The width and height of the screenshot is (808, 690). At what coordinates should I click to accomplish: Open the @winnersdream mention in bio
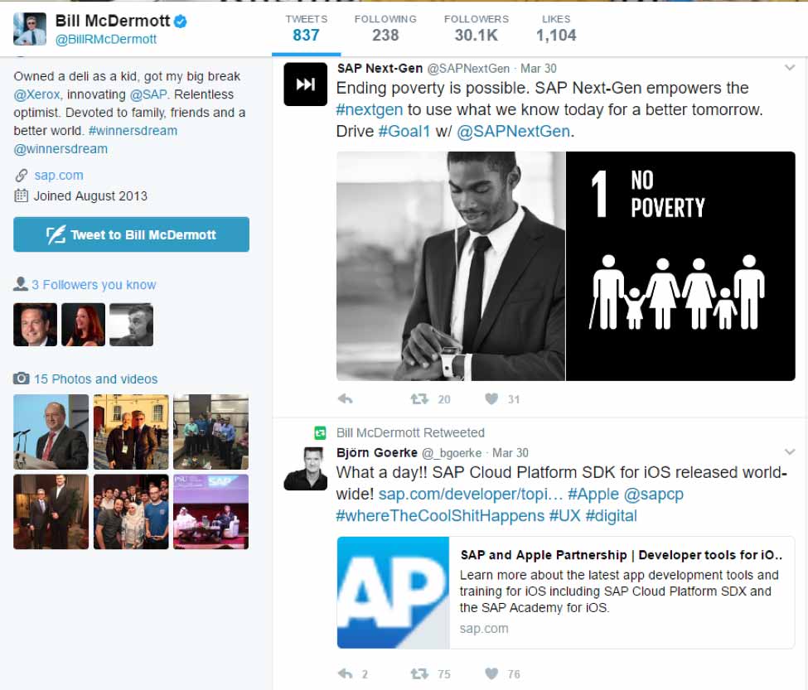(60, 149)
